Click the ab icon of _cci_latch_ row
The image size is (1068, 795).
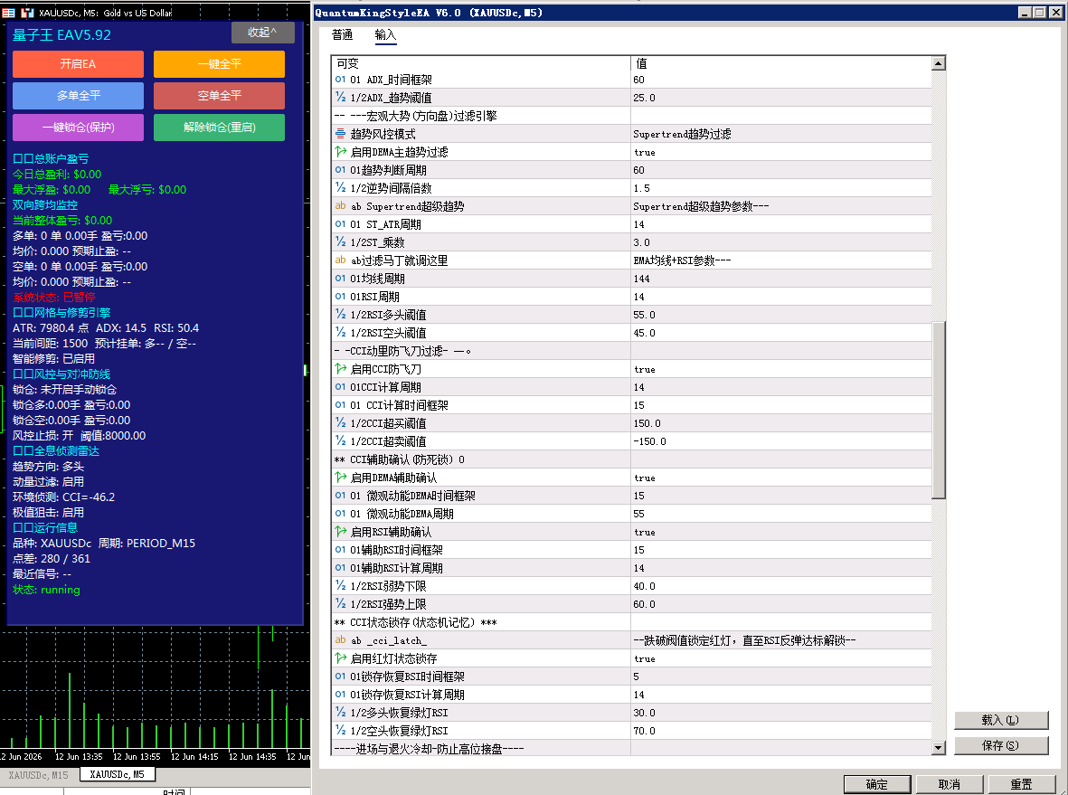pos(341,640)
